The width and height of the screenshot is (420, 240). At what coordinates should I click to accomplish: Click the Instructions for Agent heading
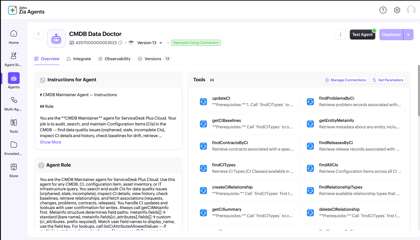click(x=72, y=80)
